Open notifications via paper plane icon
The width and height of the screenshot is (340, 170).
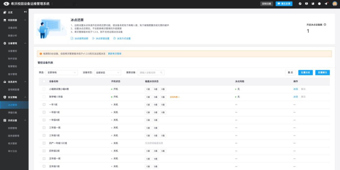(326, 4)
